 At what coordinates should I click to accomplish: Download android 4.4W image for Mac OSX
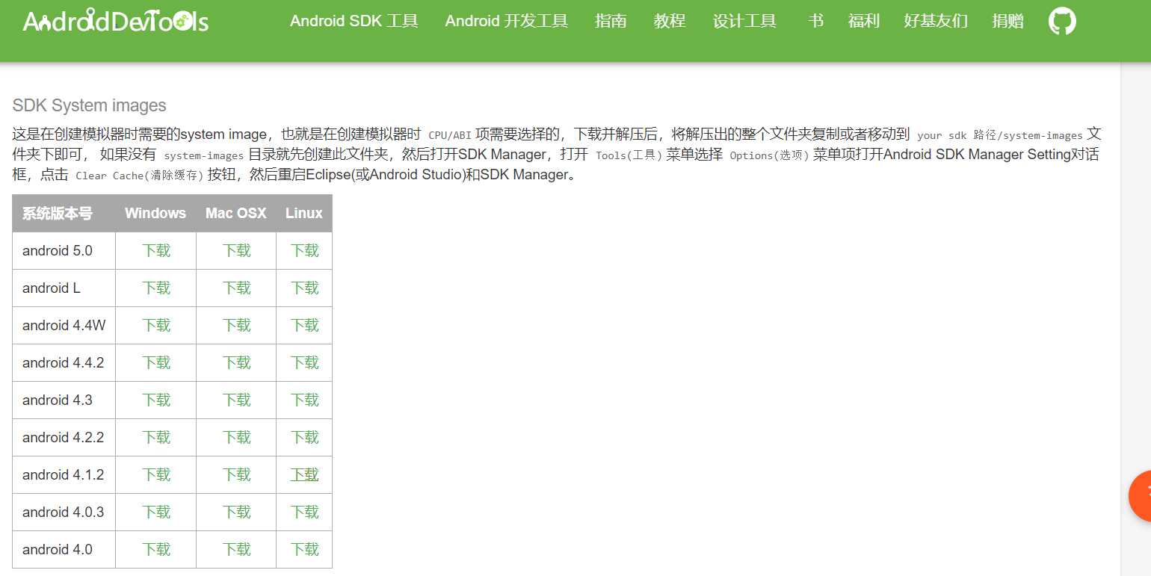pyautogui.click(x=236, y=325)
